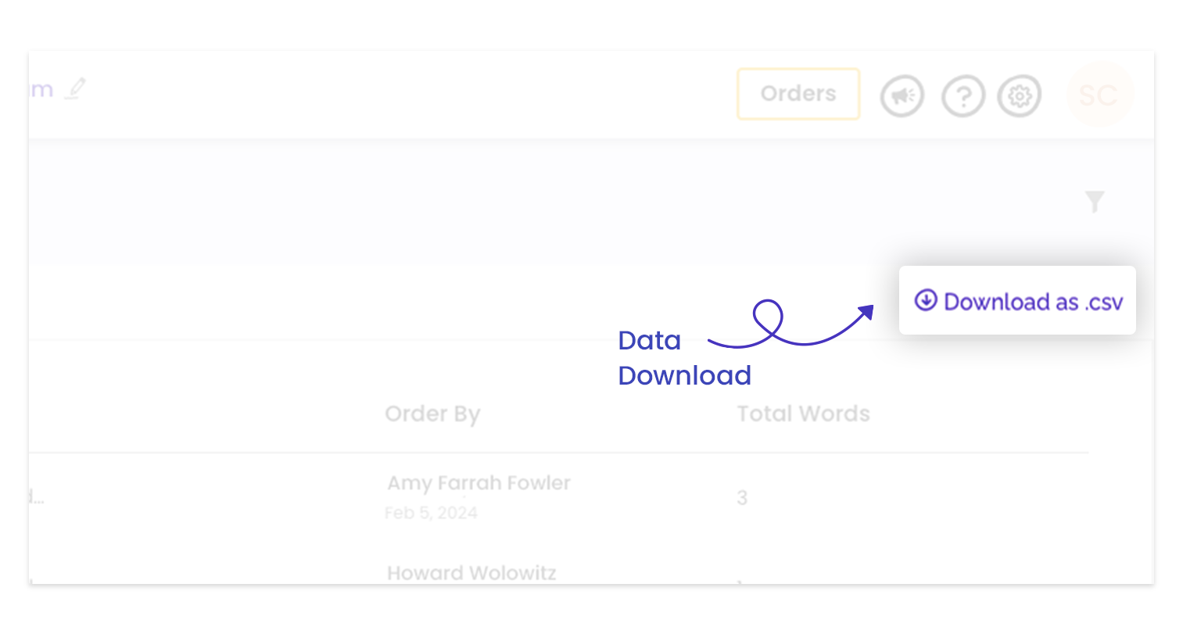The width and height of the screenshot is (1183, 634).
Task: Open the SC user avatar
Action: point(1099,95)
